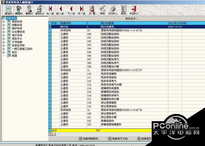This screenshot has height=146, width=205.
Task: Expand the 机关 tree node
Action: pyautogui.click(x=4, y=52)
